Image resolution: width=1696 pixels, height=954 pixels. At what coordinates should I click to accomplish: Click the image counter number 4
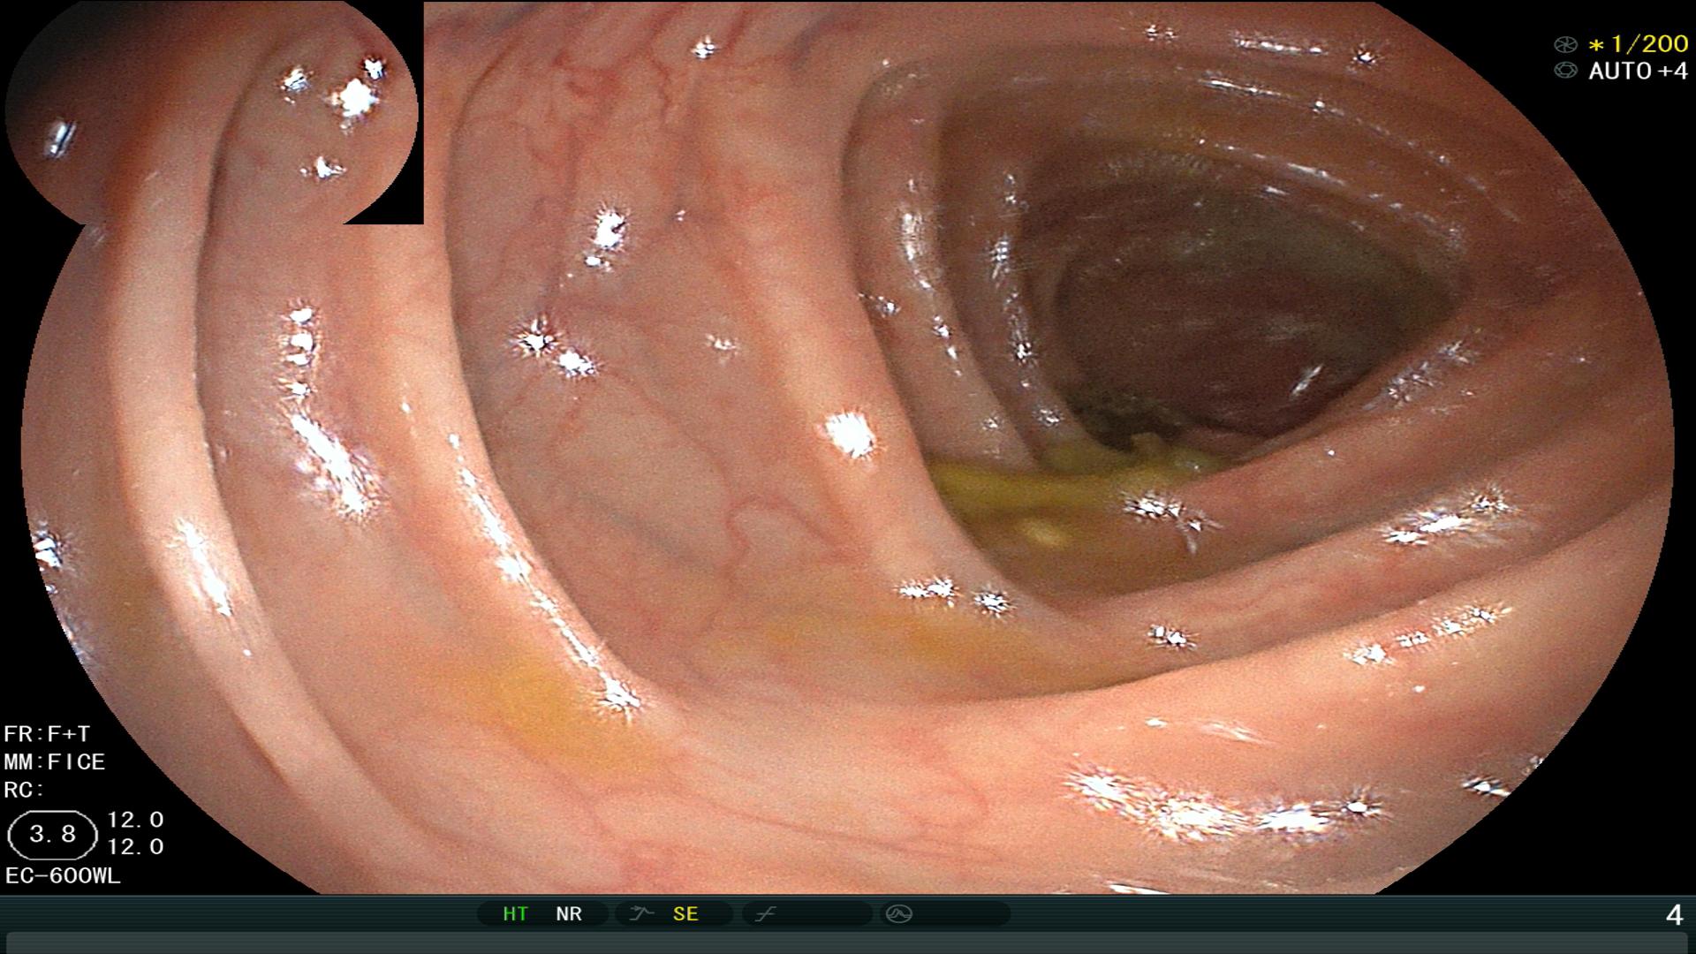[x=1674, y=915]
